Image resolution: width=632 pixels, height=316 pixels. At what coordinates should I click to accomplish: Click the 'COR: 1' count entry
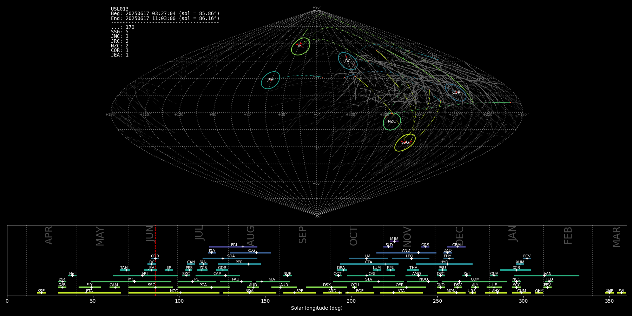coord(120,51)
